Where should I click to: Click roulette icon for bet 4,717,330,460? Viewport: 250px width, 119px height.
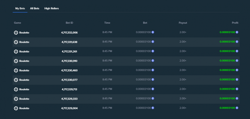coord(16,70)
